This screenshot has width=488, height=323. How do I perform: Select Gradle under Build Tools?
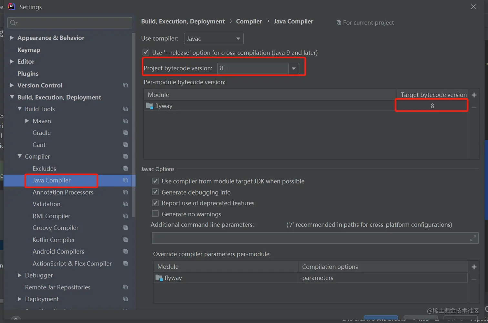(x=42, y=133)
